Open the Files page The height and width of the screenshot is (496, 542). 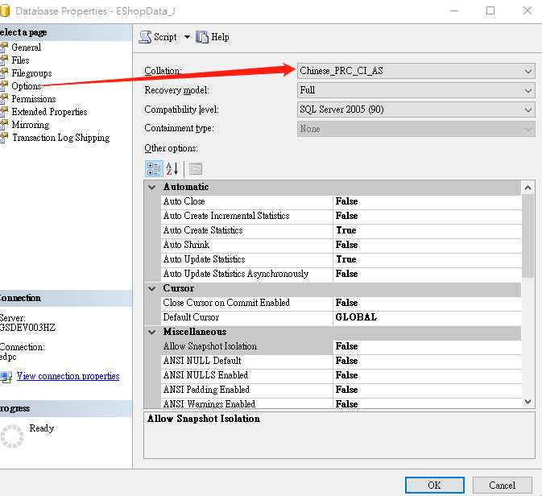20,60
